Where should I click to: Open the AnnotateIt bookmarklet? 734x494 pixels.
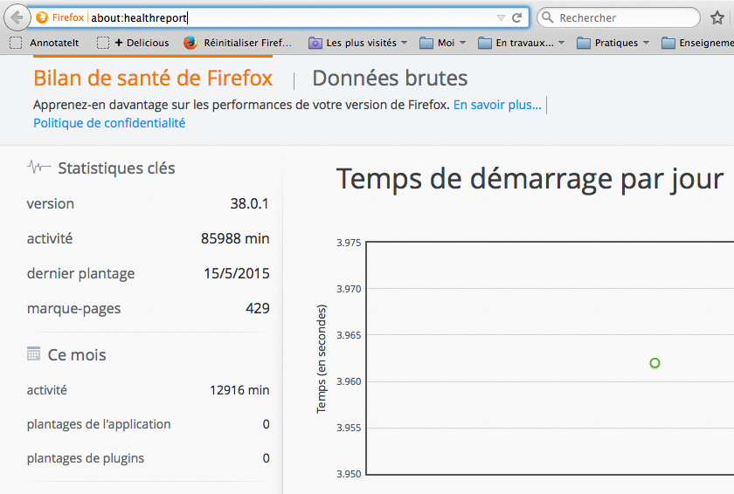[45, 43]
